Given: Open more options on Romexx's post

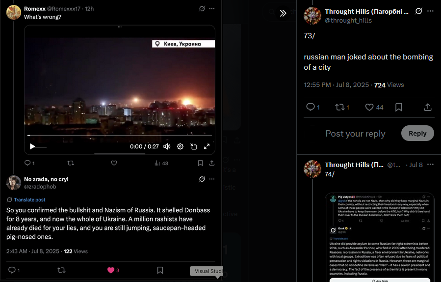Looking at the screenshot, I should pos(212,9).
